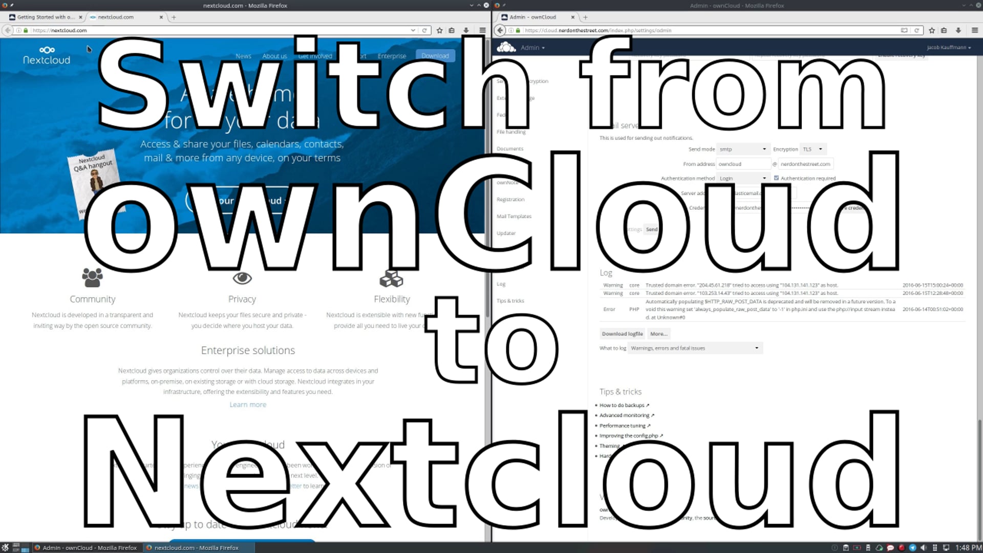Click the Learn more link
983x553 pixels.
pyautogui.click(x=248, y=404)
